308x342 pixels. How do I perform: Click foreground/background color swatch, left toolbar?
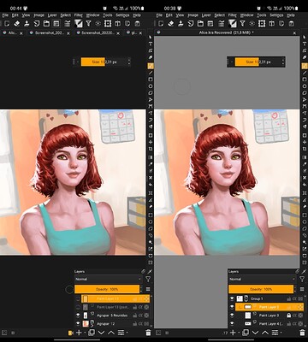(x=78, y=23)
